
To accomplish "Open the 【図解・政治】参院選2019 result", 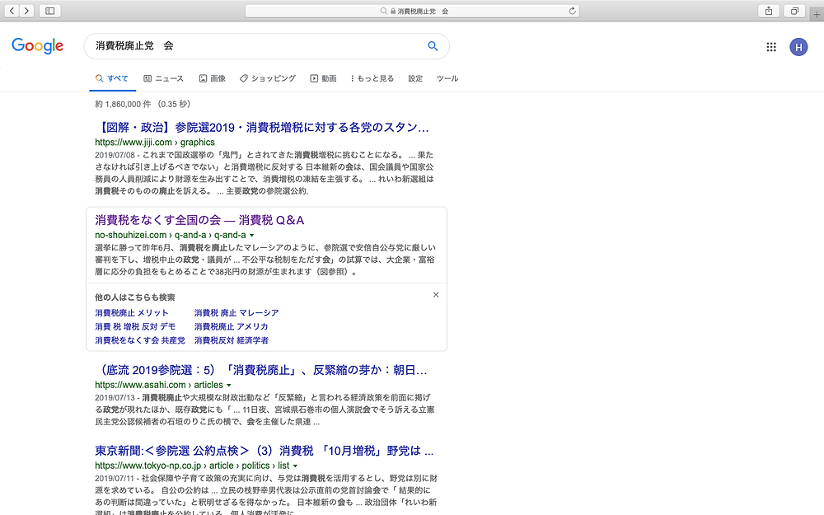I will [x=262, y=127].
